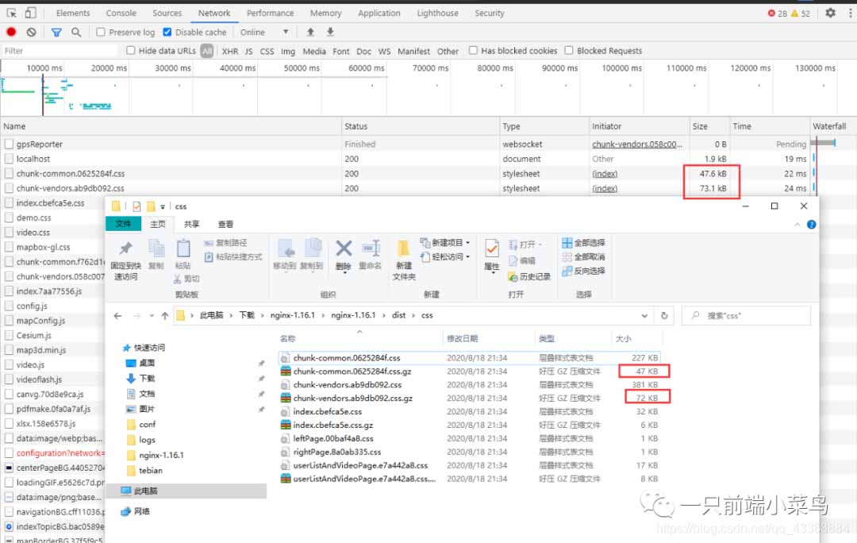This screenshot has height=543, width=857.
Task: Open the Lighthouse tab
Action: [437, 13]
